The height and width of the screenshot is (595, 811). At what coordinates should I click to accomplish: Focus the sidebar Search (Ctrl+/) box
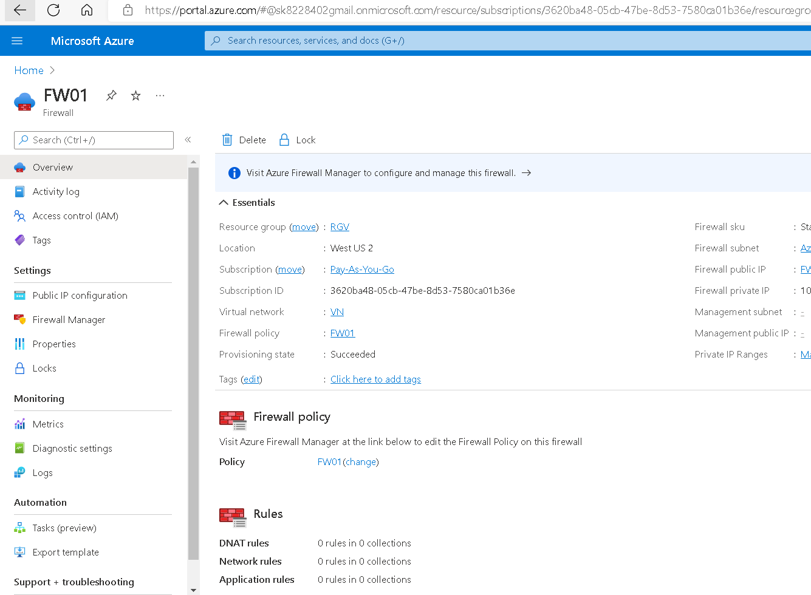94,140
